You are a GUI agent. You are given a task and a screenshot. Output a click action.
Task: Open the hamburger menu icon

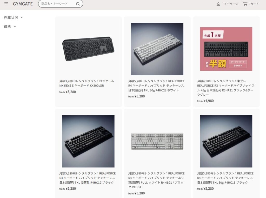[6, 4]
